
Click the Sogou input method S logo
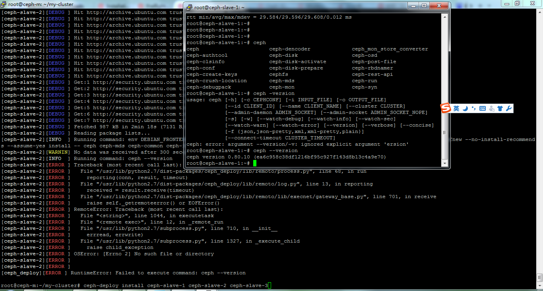[446, 108]
